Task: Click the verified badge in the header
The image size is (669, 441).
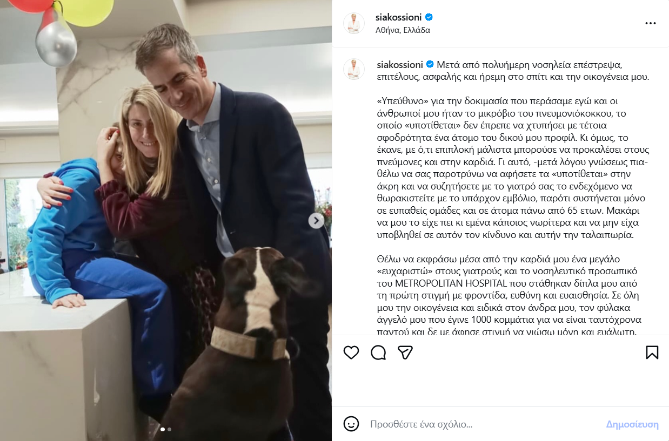Action: pyautogui.click(x=429, y=17)
